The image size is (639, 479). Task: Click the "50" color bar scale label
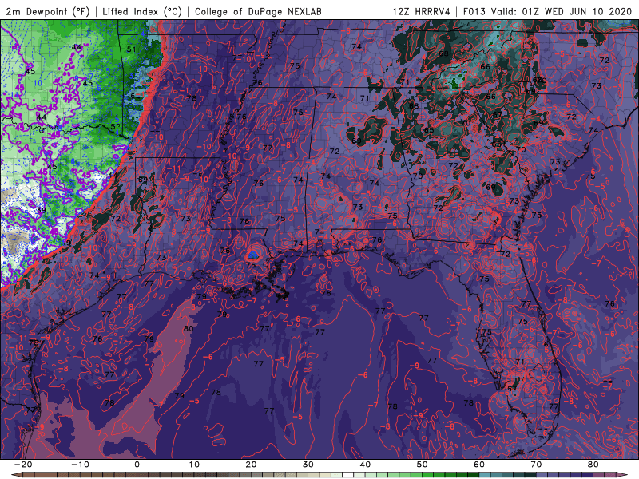tap(423, 465)
